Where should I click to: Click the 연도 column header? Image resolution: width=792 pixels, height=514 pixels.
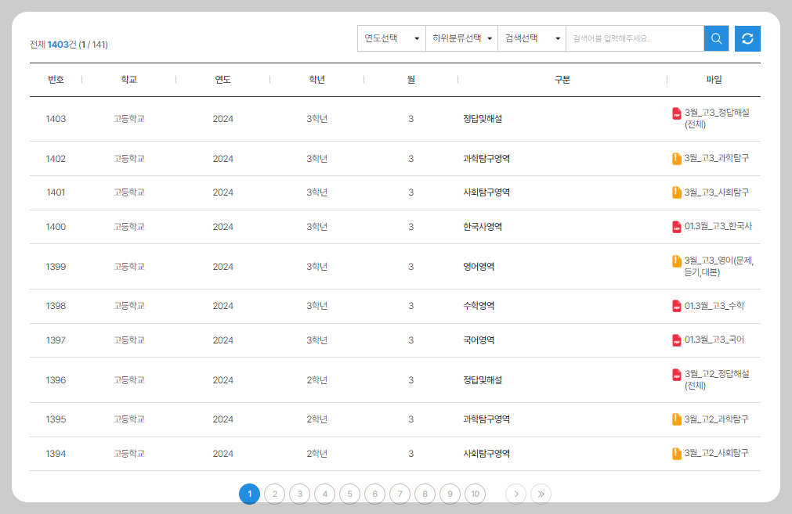click(x=222, y=80)
